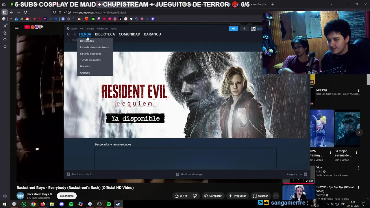This screenshot has width=370, height=208.
Task: Click the Backstreet Boys channel name
Action: [x=38, y=194]
